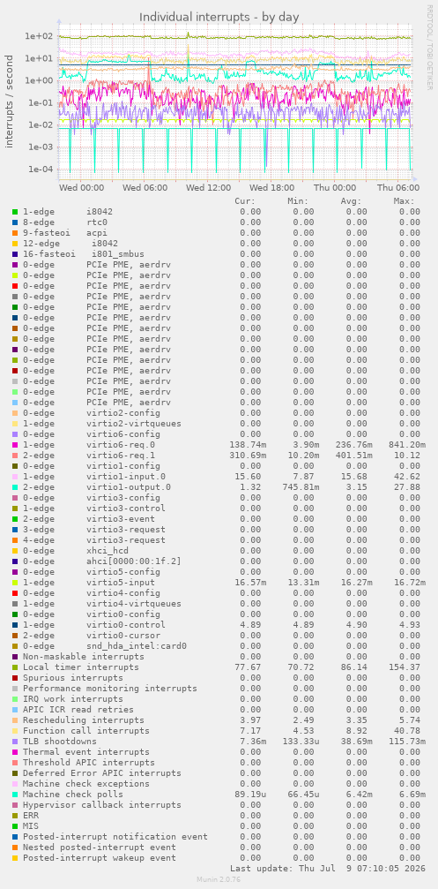
Task: Click the swatch for Rescheduling interrupts
Action: click(15, 720)
